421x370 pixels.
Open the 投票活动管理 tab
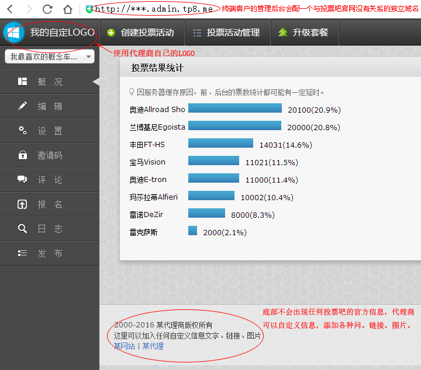click(x=227, y=33)
